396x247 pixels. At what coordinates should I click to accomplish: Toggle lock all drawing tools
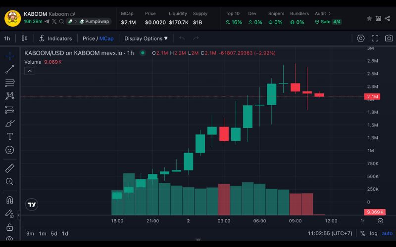[9, 227]
